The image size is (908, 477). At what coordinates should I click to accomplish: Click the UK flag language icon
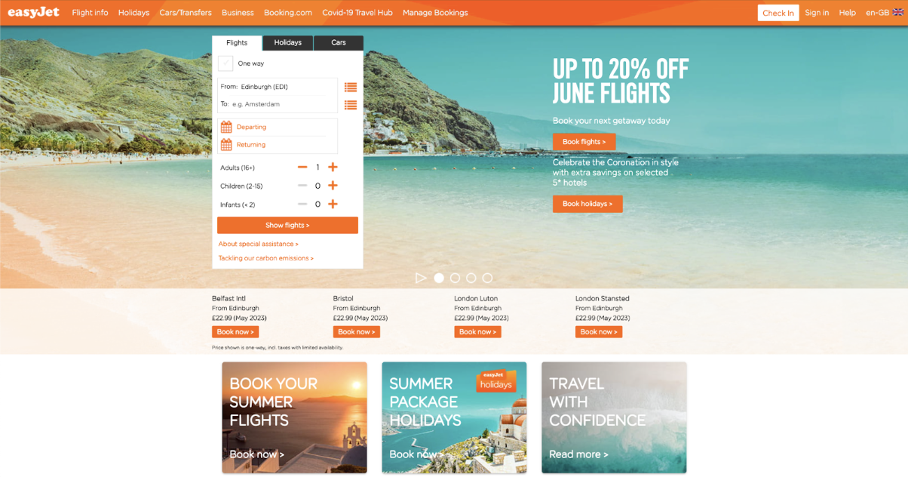[x=898, y=12]
